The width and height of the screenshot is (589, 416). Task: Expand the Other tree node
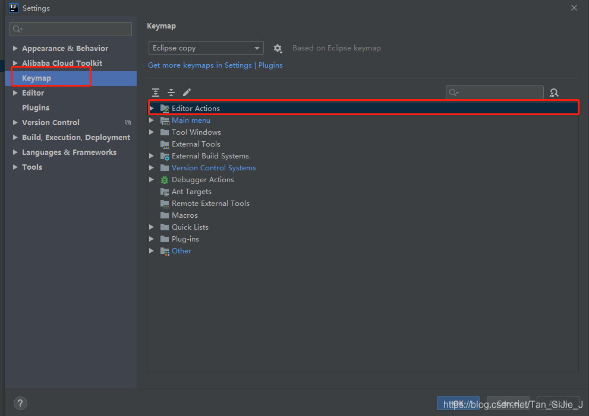click(152, 251)
